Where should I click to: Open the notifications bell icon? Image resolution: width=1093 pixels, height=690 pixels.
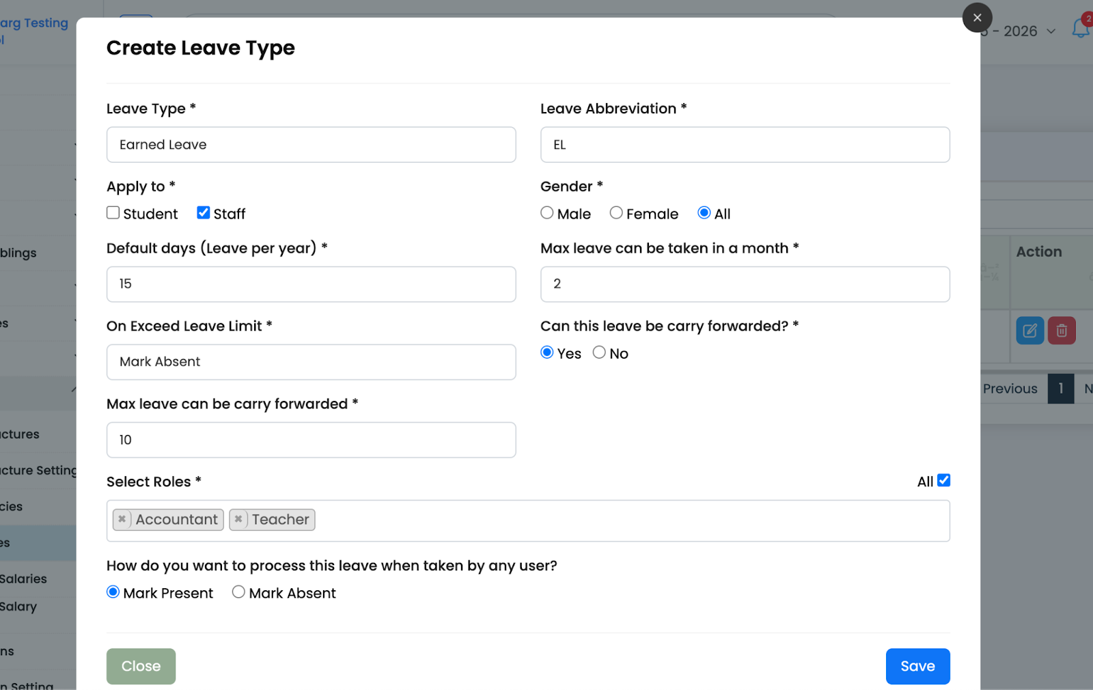click(x=1080, y=29)
